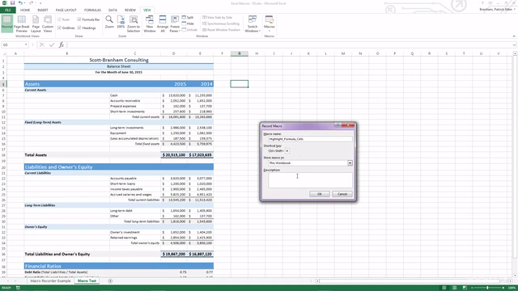Viewport: 518px width, 291px height.
Task: Click the status bar Normal view icon
Action: pos(444,288)
